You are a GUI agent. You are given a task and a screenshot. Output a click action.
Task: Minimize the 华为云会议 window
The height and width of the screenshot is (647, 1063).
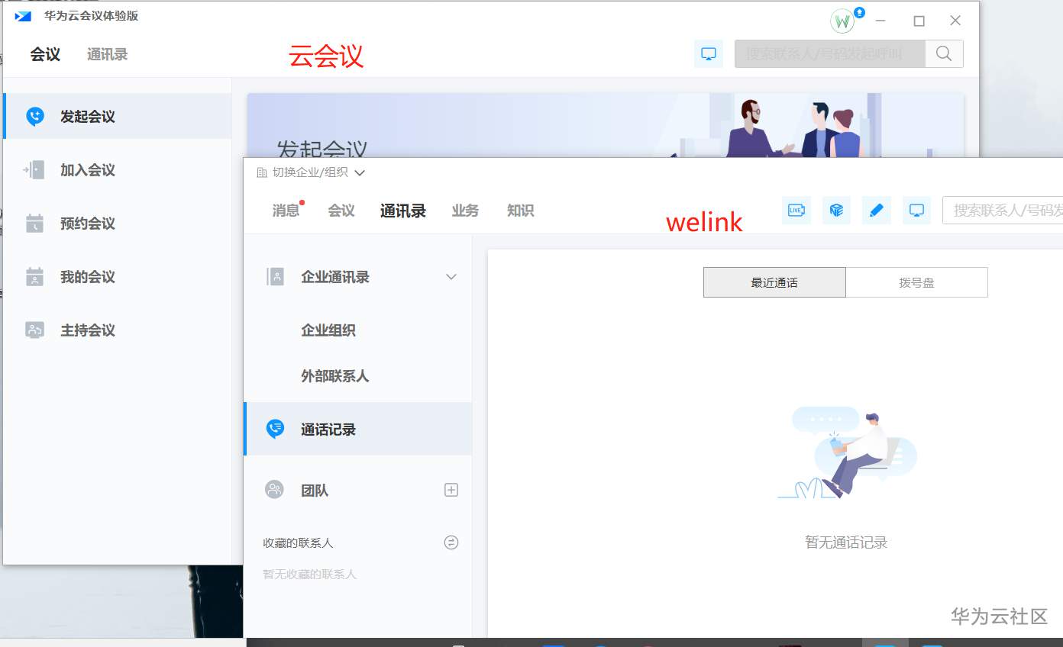[x=881, y=21]
